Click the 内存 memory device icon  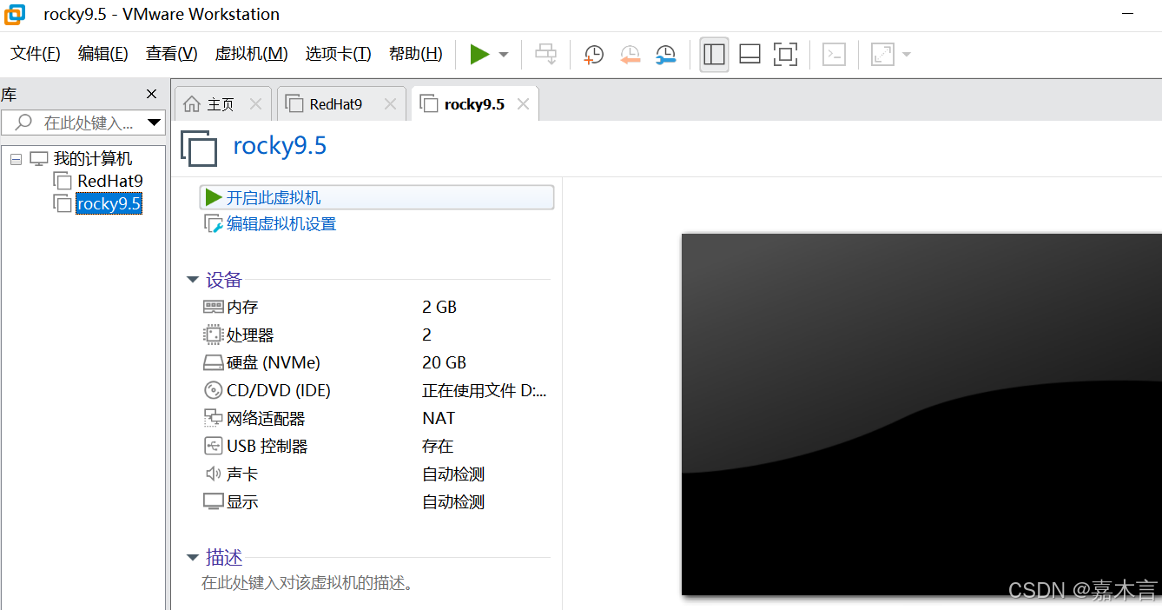213,307
